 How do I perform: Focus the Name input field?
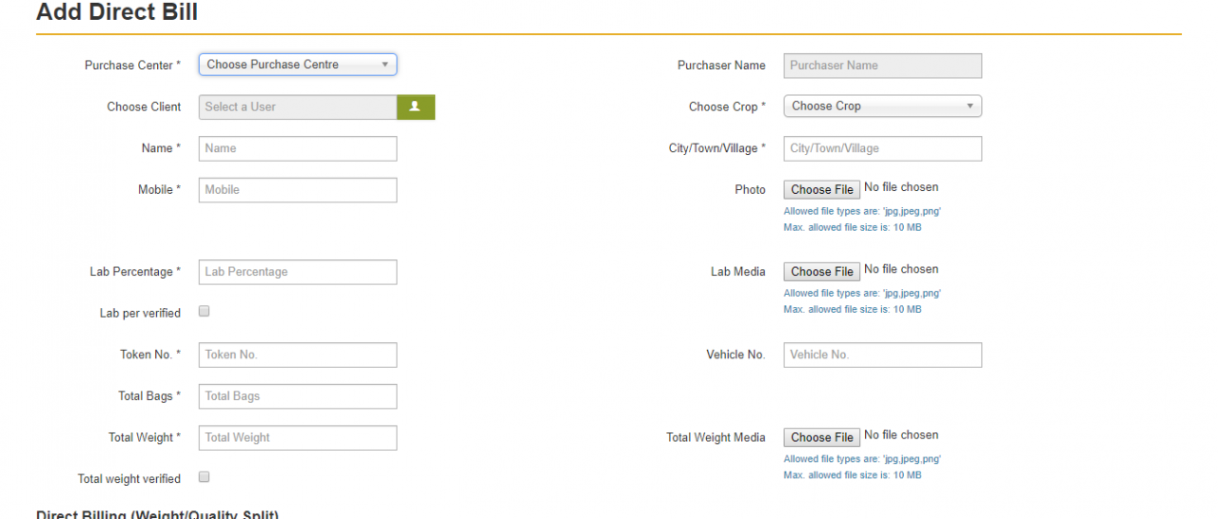297,148
